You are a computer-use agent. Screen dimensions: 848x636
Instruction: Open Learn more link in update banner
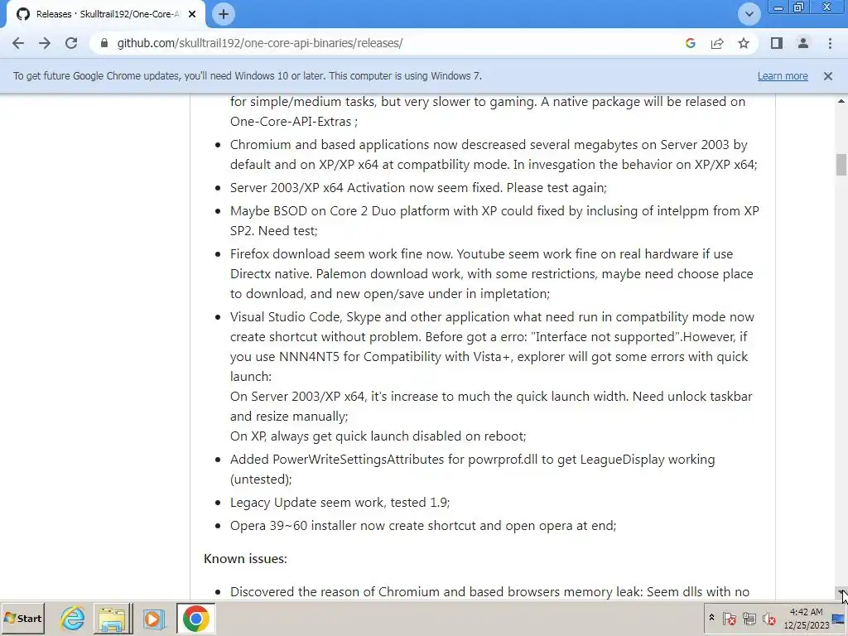(783, 76)
